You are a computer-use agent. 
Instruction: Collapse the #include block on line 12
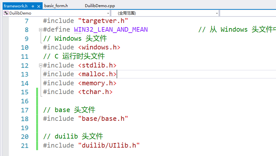tap(40, 66)
